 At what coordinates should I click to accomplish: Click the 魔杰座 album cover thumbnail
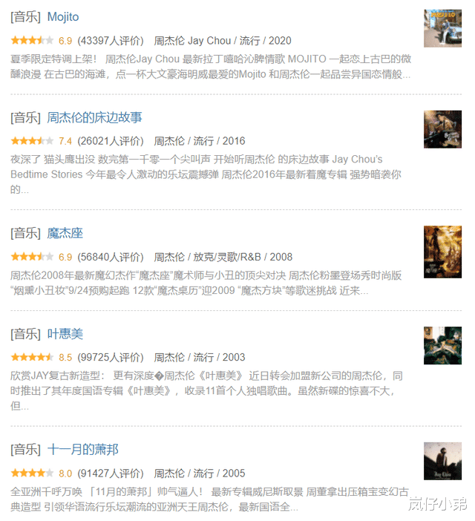tap(442, 252)
